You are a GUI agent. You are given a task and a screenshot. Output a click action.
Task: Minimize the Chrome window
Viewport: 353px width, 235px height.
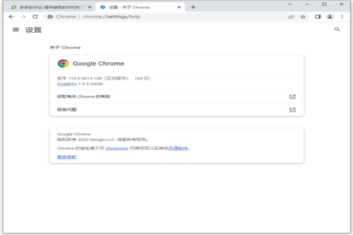pos(307,4)
